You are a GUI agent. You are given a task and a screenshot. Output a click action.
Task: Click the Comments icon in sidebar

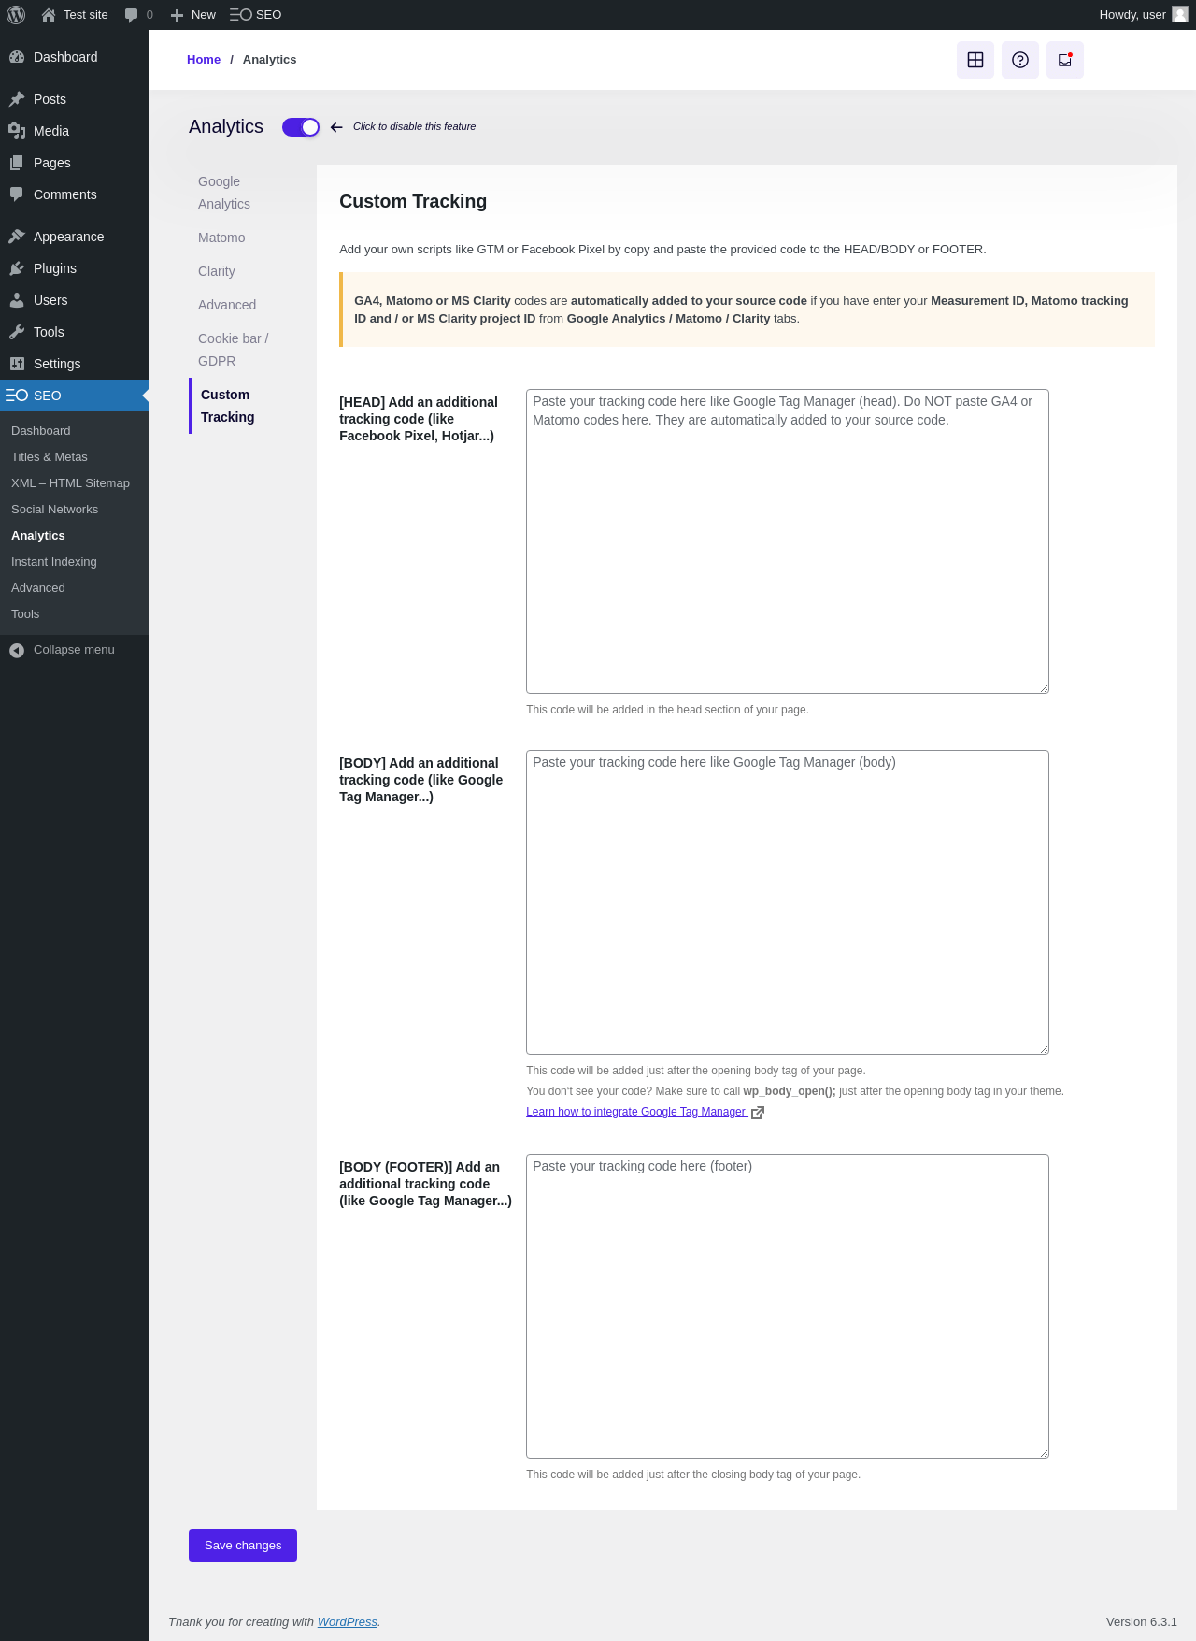click(x=17, y=194)
